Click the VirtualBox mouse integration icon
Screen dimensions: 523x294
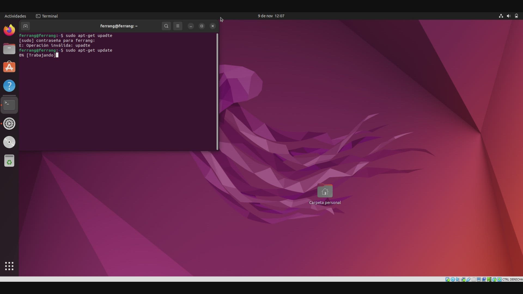pos(494,279)
